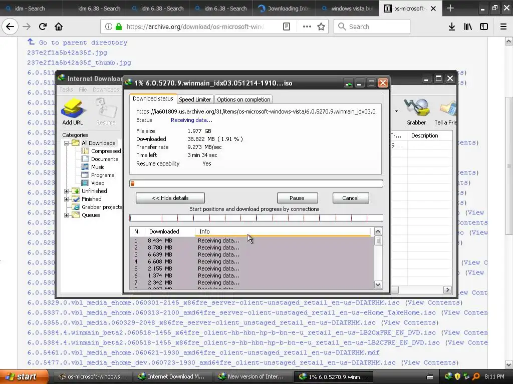Open 237e2f1a5b42a35f.jpg link
The width and height of the screenshot is (513, 384).
[x=67, y=52]
